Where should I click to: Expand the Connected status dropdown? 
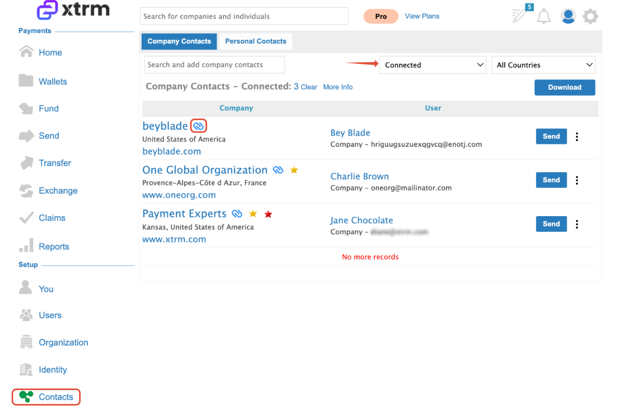click(432, 65)
